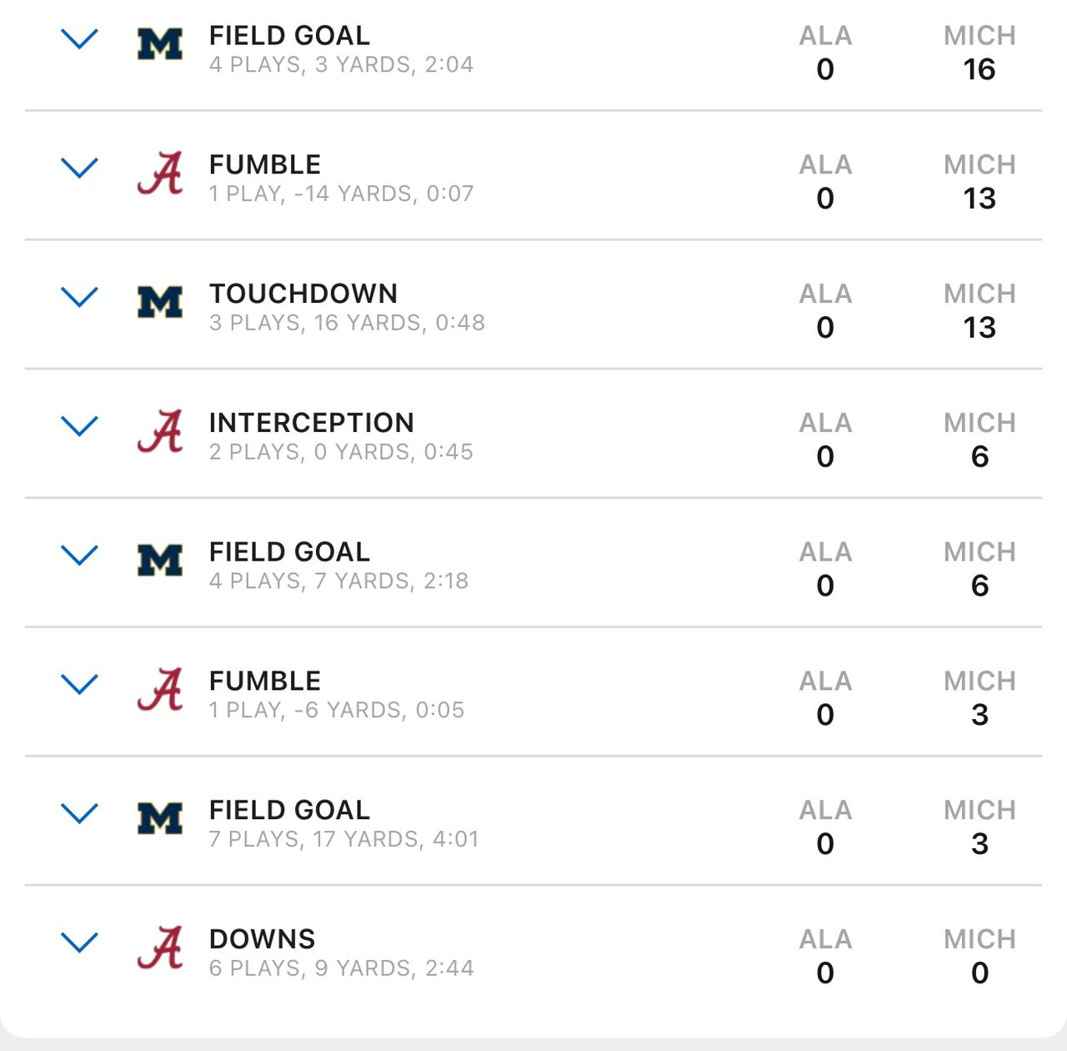Expand the Alabama fumble drive of -14 yards
The height and width of the screenshot is (1051, 1067).
80,168
